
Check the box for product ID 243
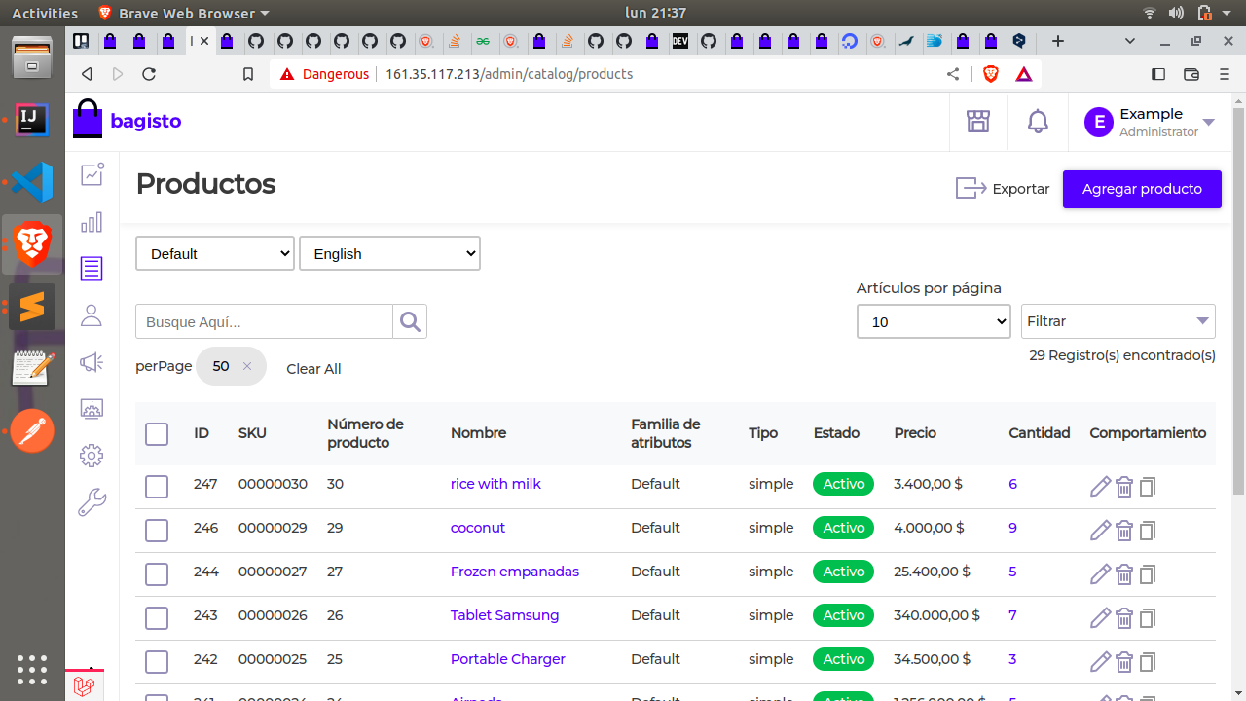click(157, 617)
